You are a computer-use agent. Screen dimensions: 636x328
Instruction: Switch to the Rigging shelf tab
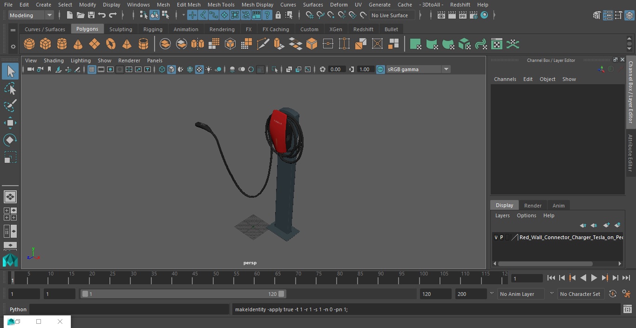pyautogui.click(x=153, y=29)
